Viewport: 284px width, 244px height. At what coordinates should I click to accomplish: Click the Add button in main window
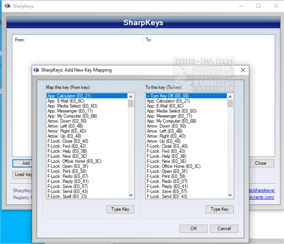(22, 163)
